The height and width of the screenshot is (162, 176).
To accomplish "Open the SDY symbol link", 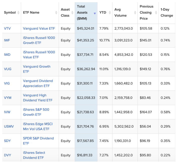I will (x=7, y=141).
